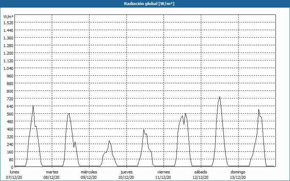Click the '0' y-axis origin value
This screenshot has width=290, height=181.
coord(12,167)
